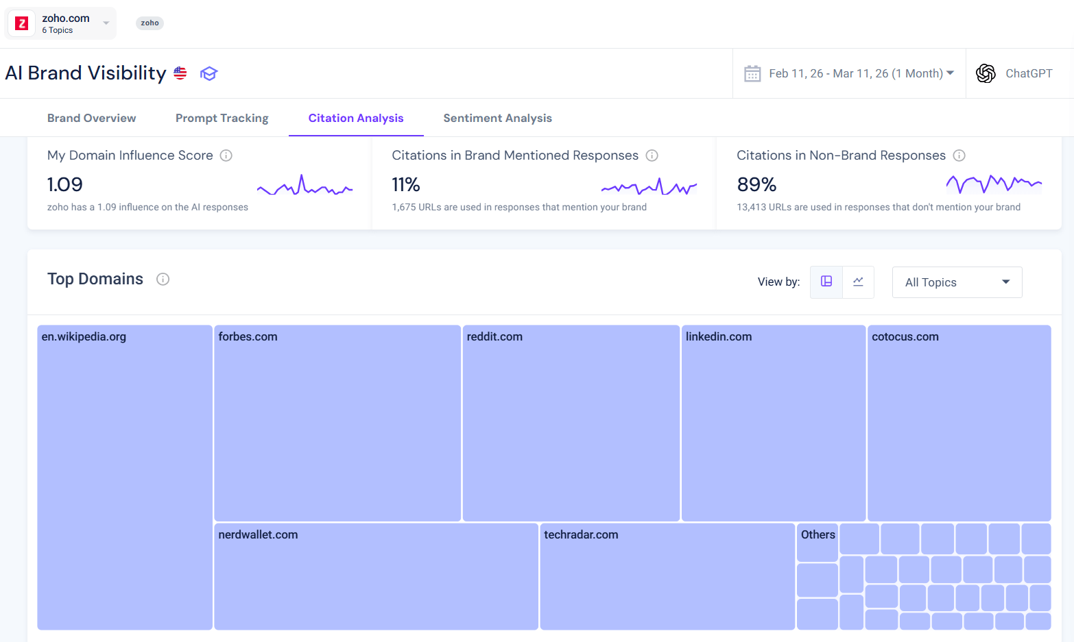Select the forbes.com treemap block
This screenshot has height=642, width=1074.
[x=337, y=423]
